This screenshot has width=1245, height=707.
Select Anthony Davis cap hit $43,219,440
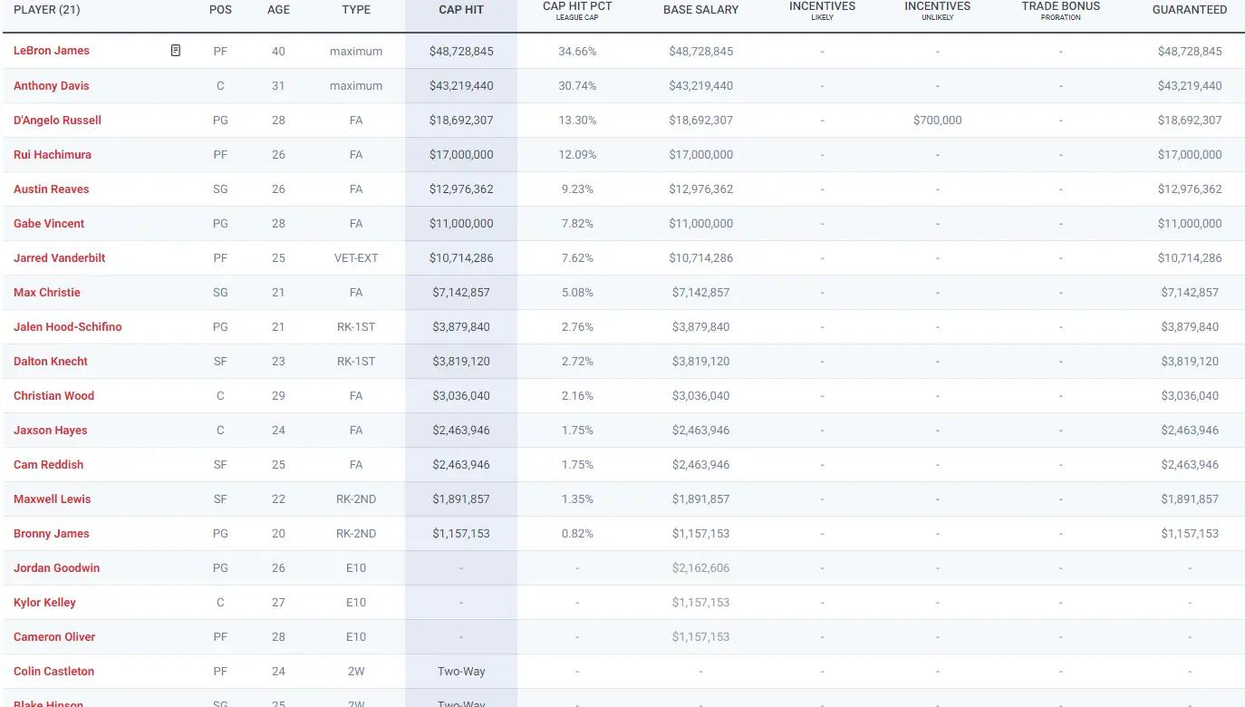461,85
